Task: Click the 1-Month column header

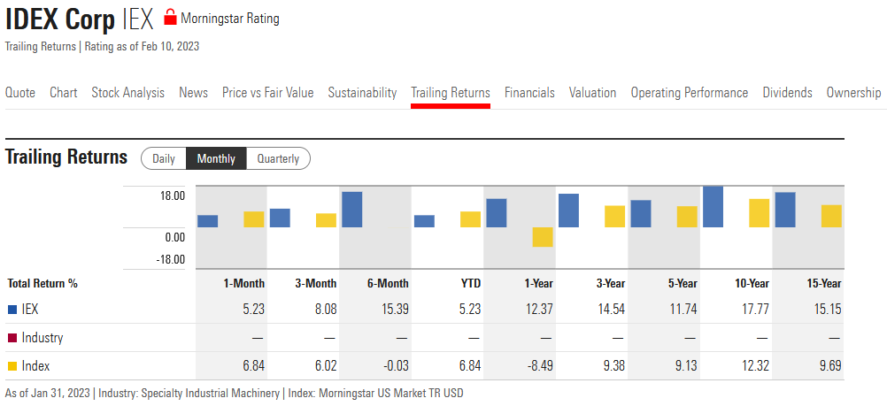Action: (243, 283)
